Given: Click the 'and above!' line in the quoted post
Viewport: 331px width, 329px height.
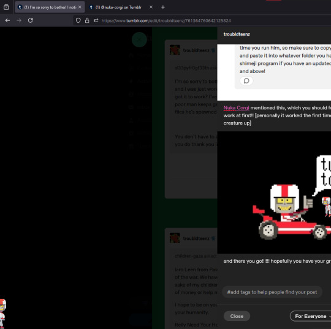Looking at the screenshot, I should pos(253,71).
